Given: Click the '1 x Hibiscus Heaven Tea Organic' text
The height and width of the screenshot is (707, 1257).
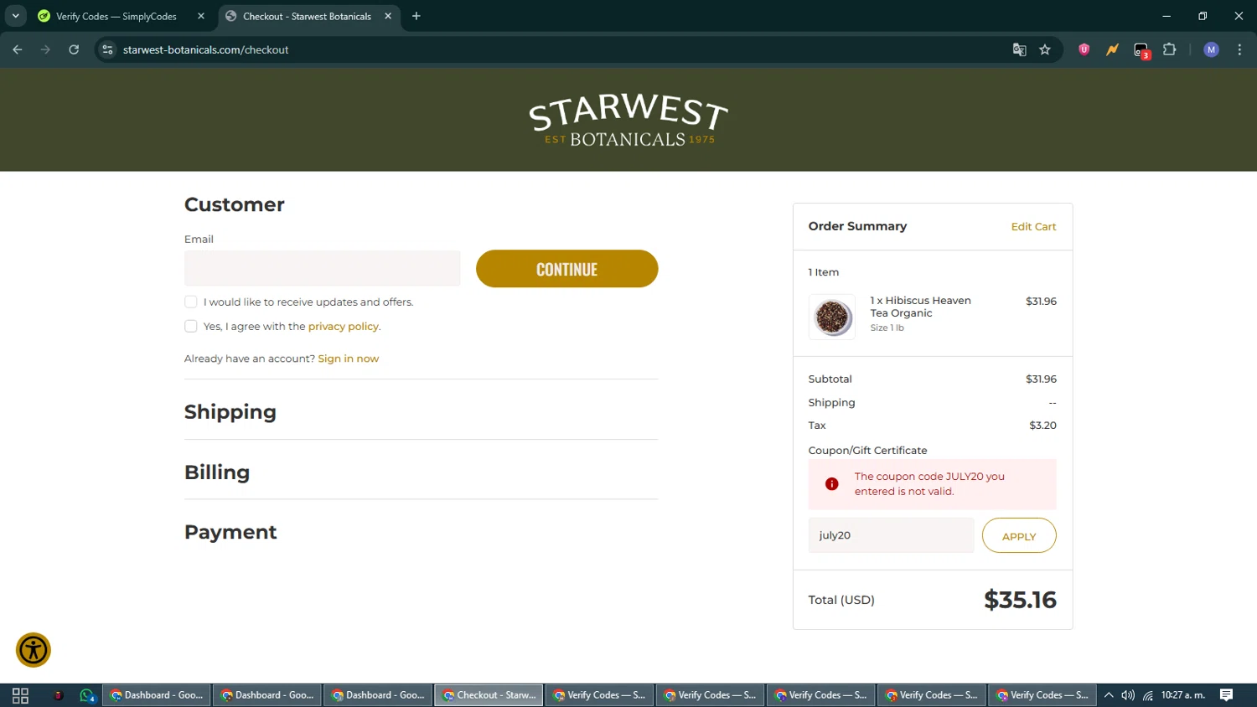Looking at the screenshot, I should pyautogui.click(x=920, y=307).
